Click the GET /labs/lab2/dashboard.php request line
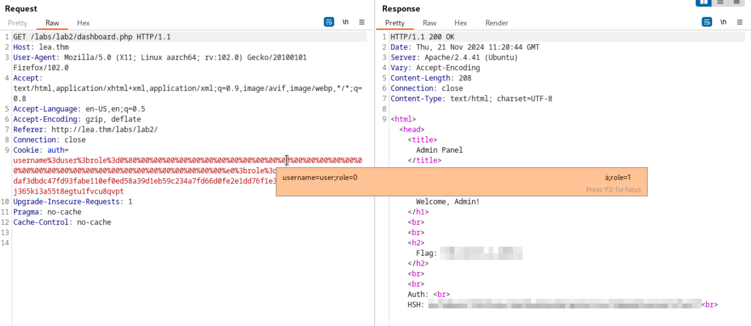751x326 pixels. 92,37
